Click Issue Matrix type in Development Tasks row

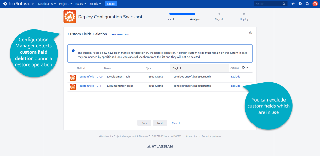(155, 77)
